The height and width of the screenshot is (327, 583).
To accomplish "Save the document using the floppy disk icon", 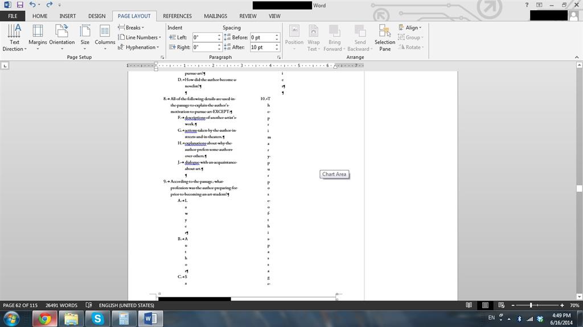I will click(x=20, y=5).
